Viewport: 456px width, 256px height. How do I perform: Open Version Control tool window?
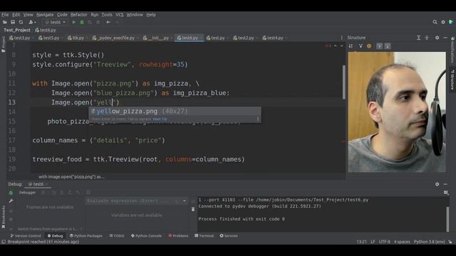(x=26, y=235)
